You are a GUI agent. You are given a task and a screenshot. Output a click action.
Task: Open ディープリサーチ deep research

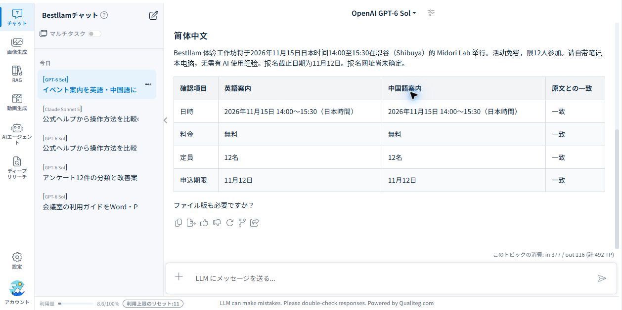pos(17,167)
